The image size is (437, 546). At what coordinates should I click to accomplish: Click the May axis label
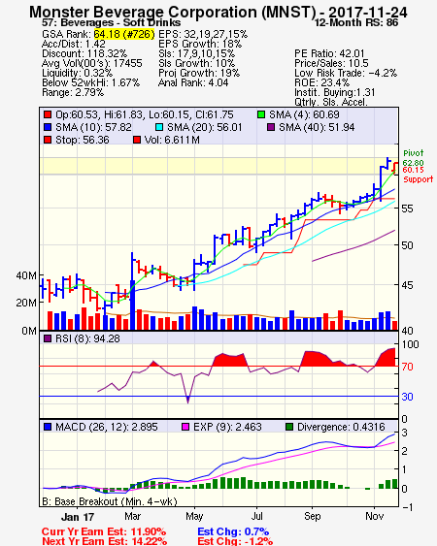[x=194, y=516]
